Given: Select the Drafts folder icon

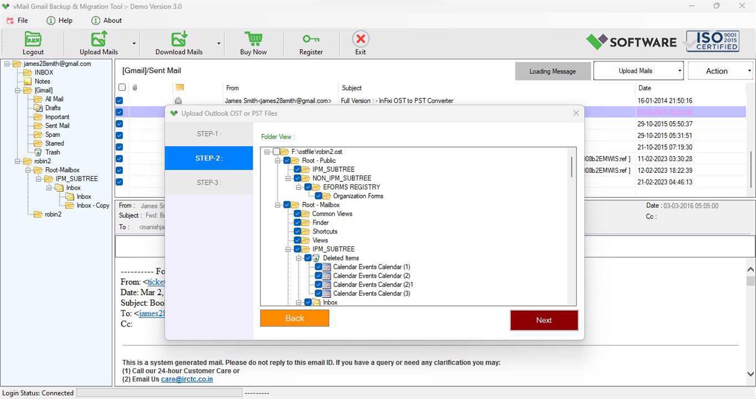Looking at the screenshot, I should click(x=38, y=108).
